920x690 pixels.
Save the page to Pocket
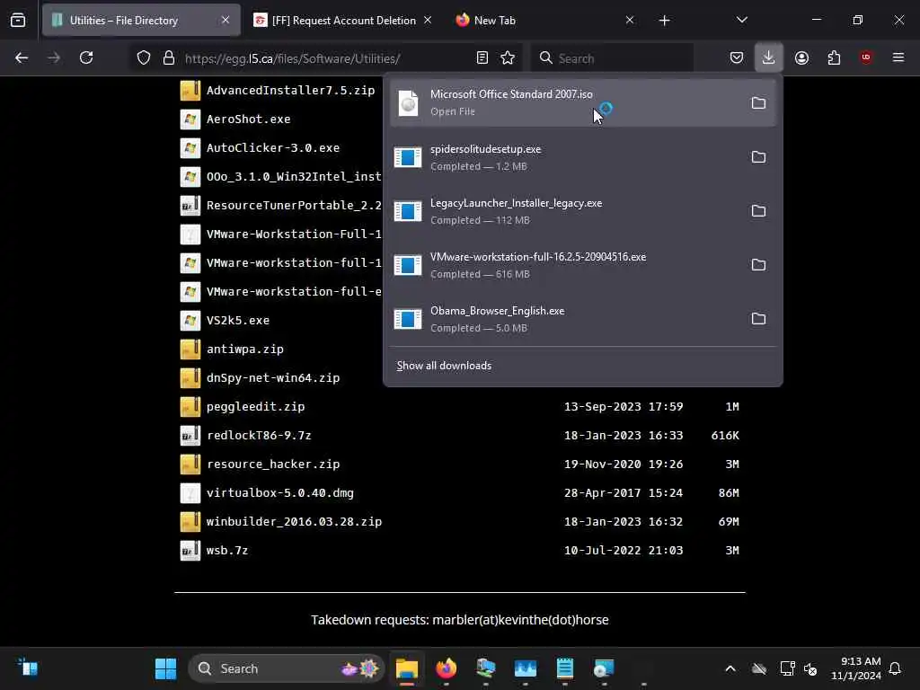[x=737, y=57]
